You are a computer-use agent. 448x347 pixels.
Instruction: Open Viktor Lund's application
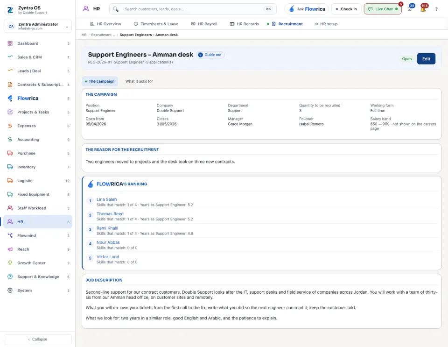(x=108, y=257)
